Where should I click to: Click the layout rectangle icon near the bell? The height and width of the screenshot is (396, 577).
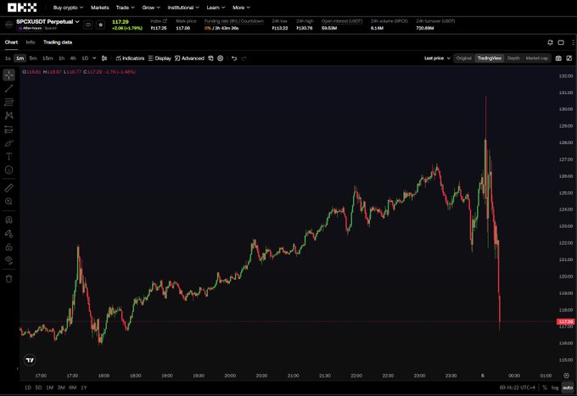561,42
